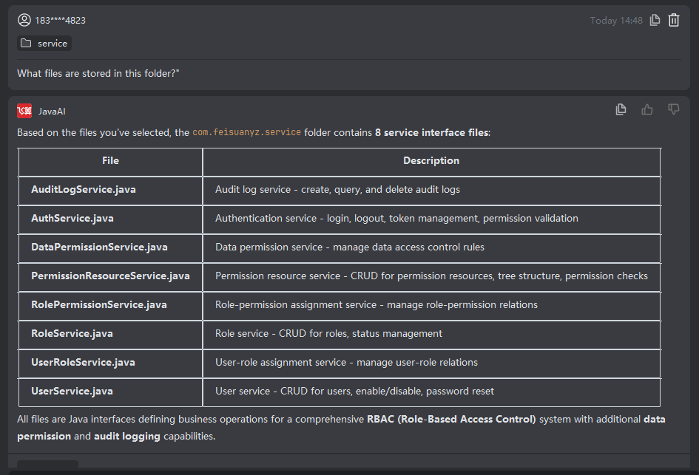This screenshot has width=699, height=475.
Task: Click the user profile avatar icon
Action: [24, 20]
